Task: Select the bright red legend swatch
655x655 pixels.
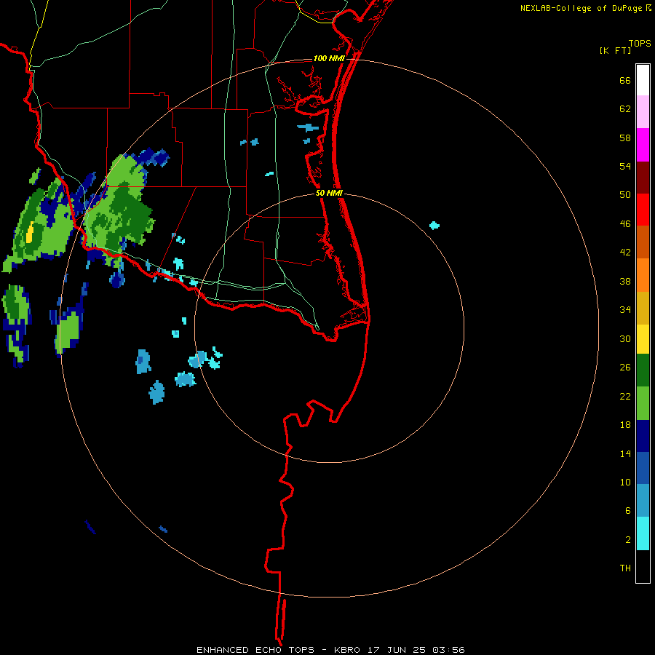Action: tap(643, 210)
